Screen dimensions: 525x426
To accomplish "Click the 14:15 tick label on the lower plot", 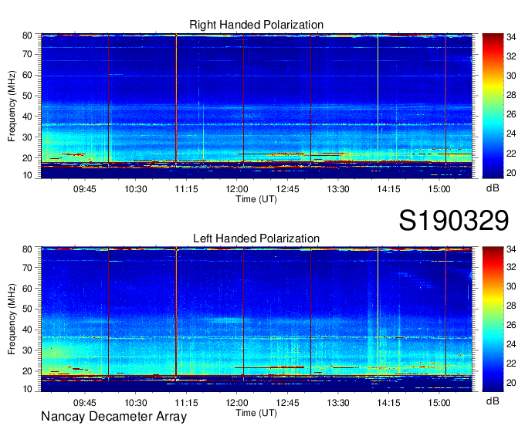I will point(388,403).
